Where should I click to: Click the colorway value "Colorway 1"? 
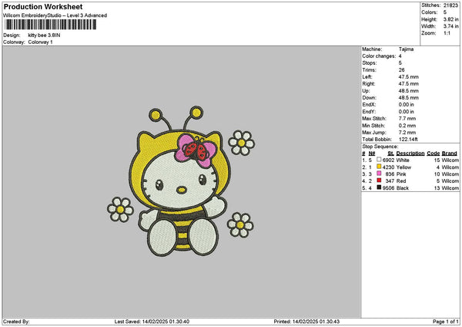tap(40, 42)
